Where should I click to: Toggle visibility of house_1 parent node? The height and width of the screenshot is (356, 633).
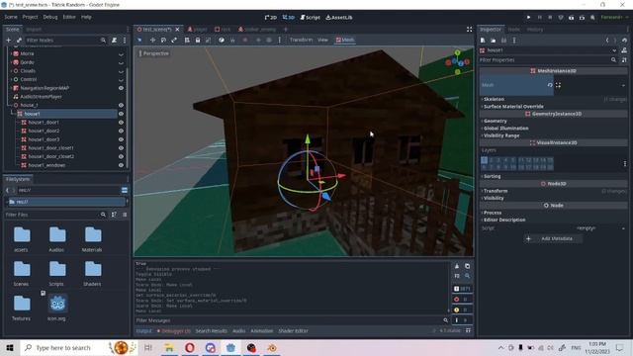click(121, 105)
